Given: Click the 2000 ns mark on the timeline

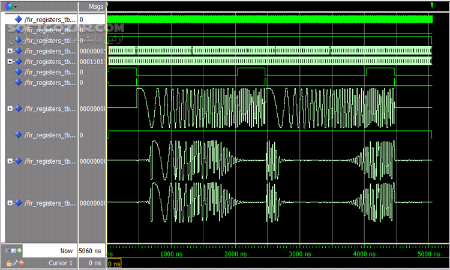Looking at the screenshot, I should click(x=237, y=254).
